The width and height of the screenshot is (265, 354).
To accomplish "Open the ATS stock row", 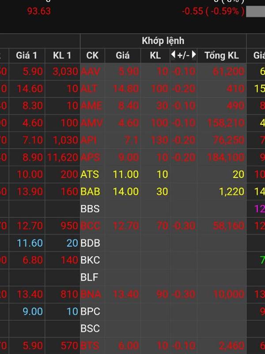I will (90, 174).
